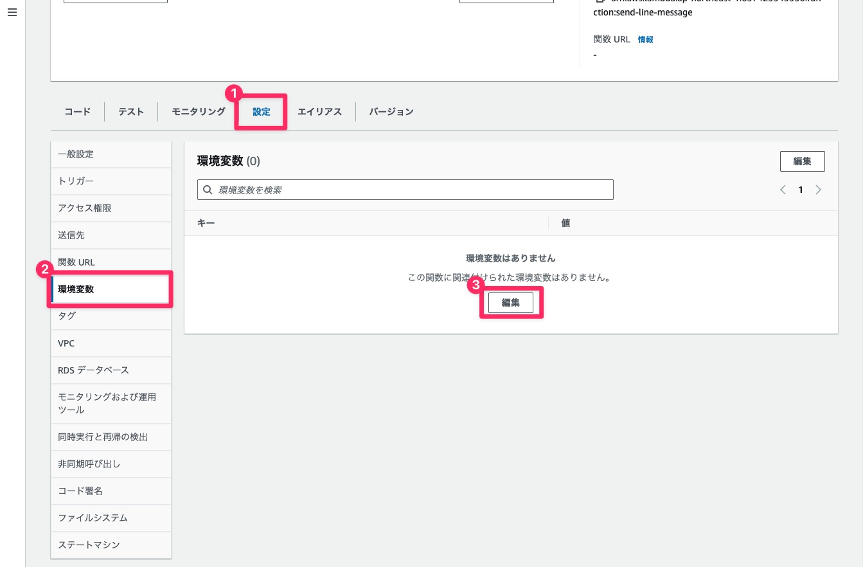
Task: Select 環境変数 in the settings sidebar
Action: [x=77, y=289]
